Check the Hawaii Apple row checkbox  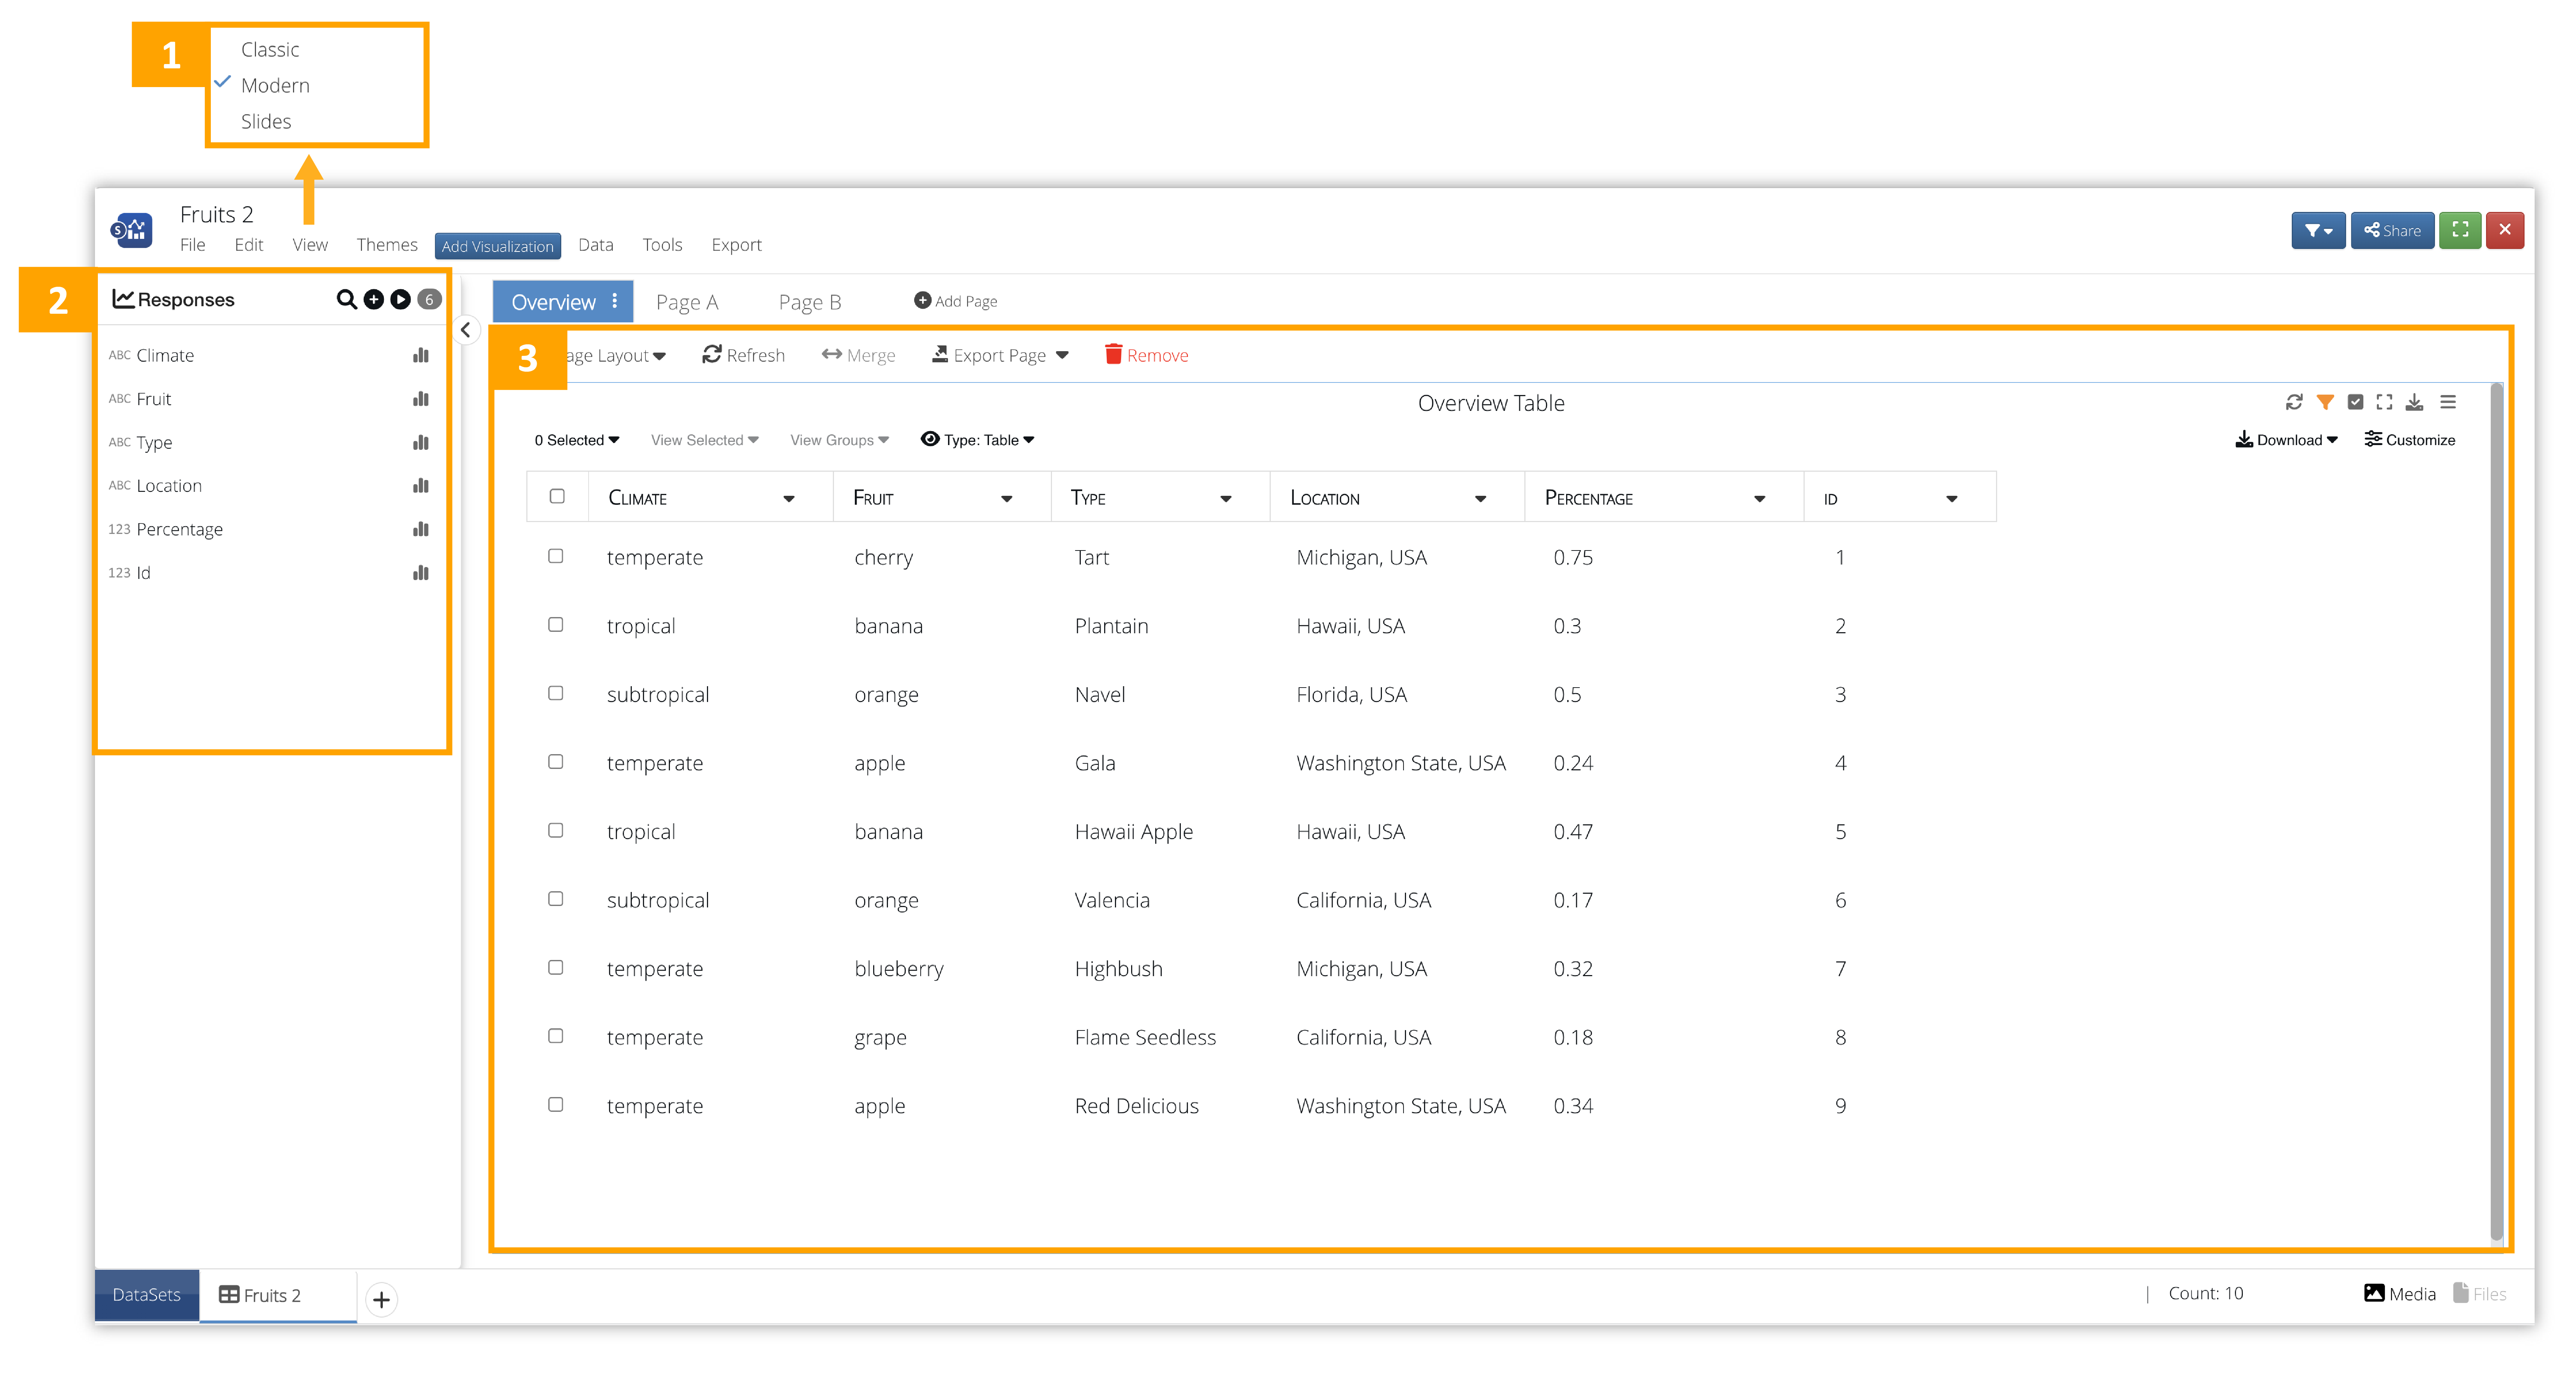coord(556,830)
